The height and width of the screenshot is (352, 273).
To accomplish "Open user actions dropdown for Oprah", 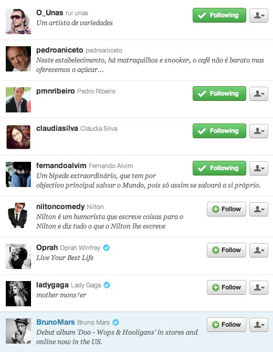I will (x=259, y=250).
